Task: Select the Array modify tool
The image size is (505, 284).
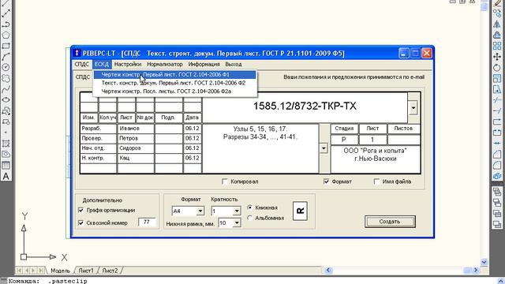Action: (x=497, y=46)
